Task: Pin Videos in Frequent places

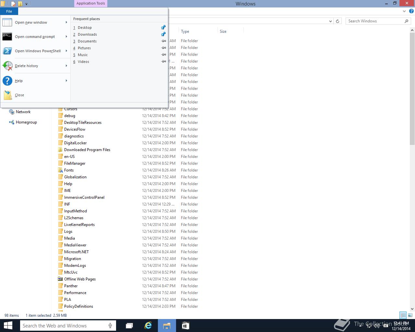Action: coord(164,62)
